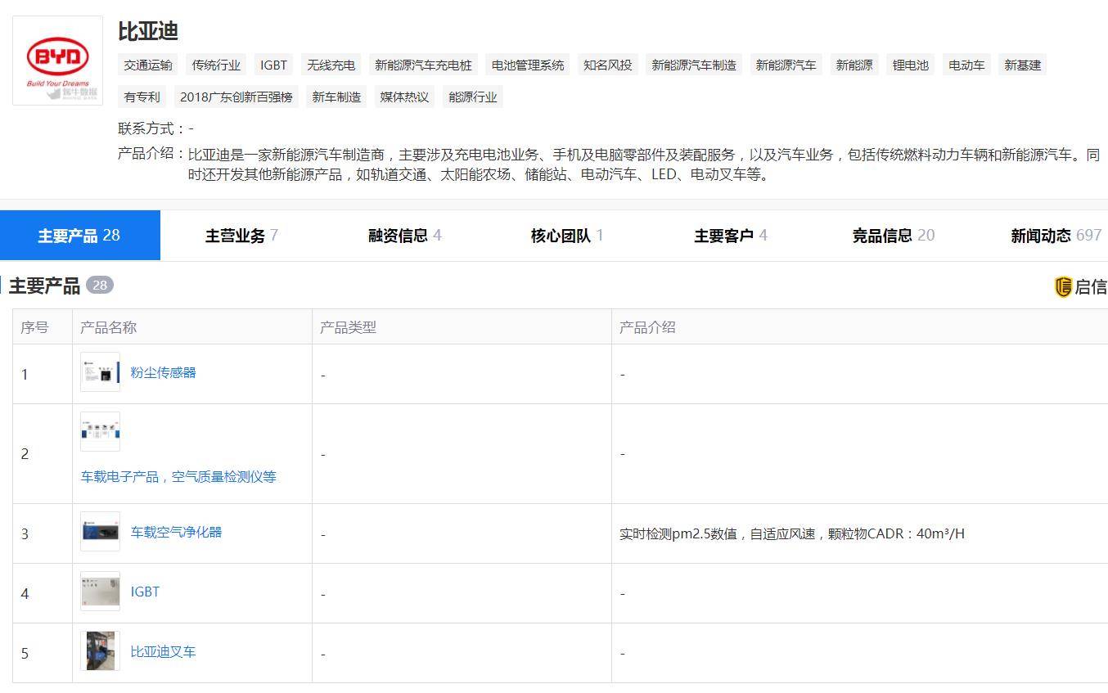Open the IGBT product thumbnail
Screen dimensions: 1108x693
pos(100,592)
